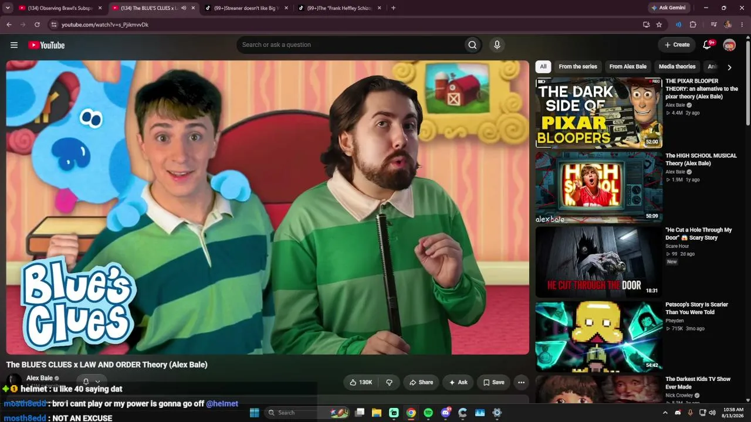Reload the page with the refresh icon
This screenshot has width=751, height=422.
coord(37,25)
